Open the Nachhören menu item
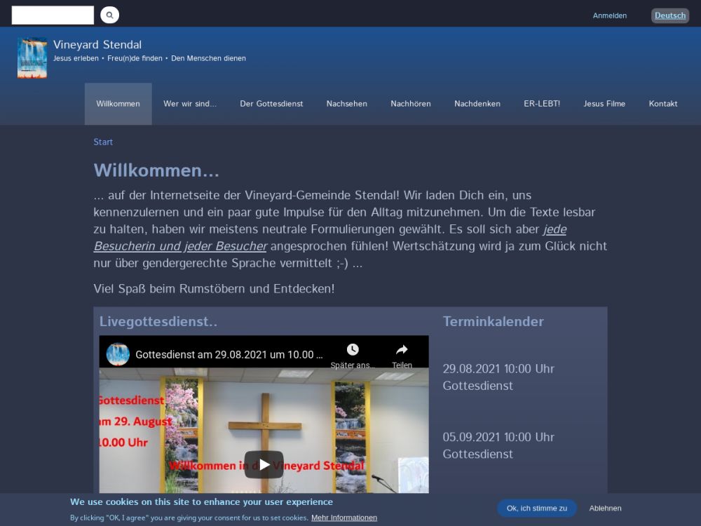Viewport: 701px width, 526px height. coord(411,104)
